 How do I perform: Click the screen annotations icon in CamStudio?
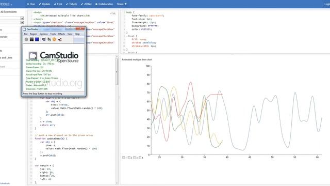49,39
